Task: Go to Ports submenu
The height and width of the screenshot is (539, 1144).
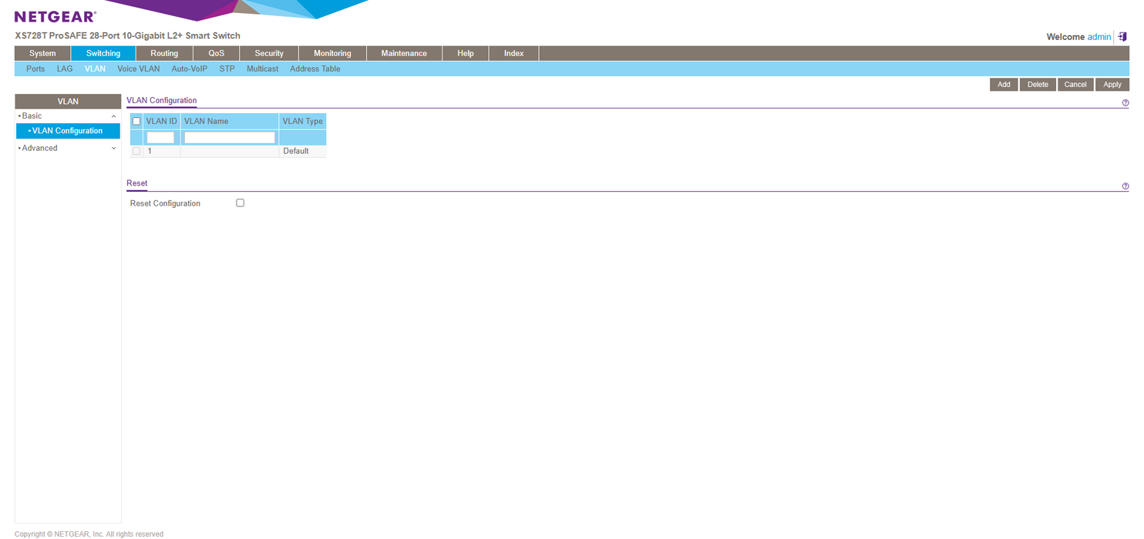Action: point(35,69)
